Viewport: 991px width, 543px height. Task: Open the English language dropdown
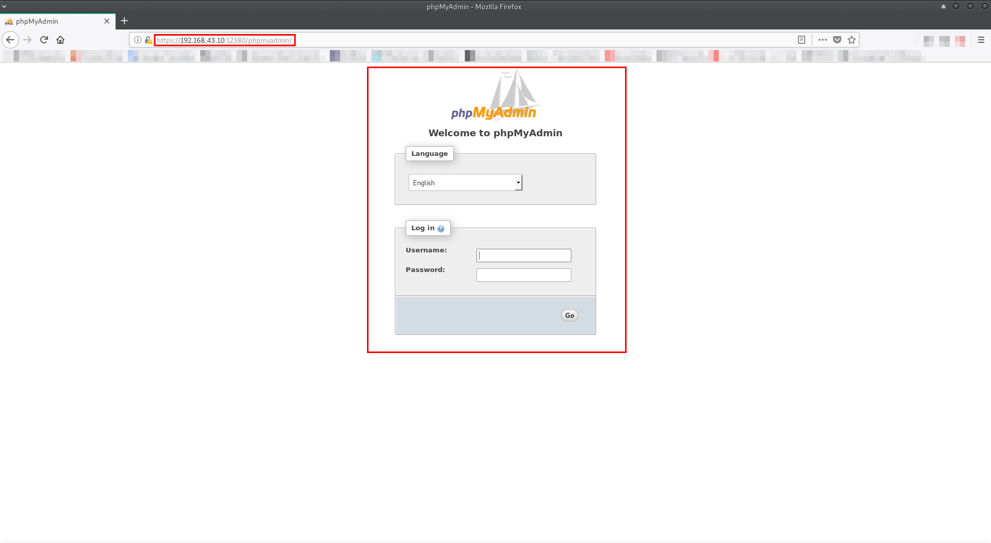pyautogui.click(x=466, y=183)
